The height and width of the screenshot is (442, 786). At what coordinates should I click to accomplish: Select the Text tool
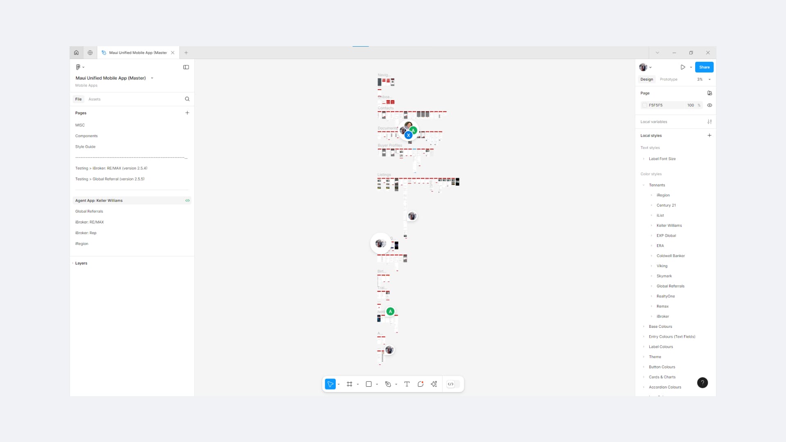[x=407, y=384]
